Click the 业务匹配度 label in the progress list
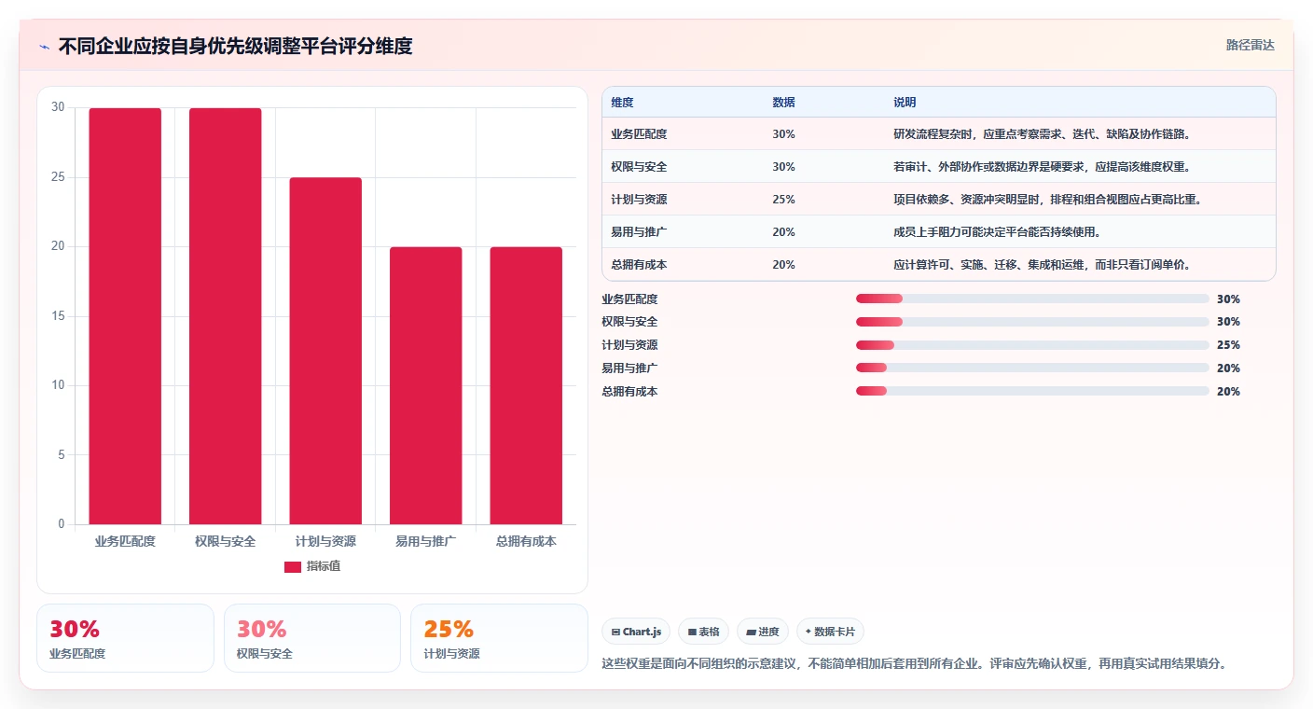This screenshot has width=1313, height=709. (629, 299)
